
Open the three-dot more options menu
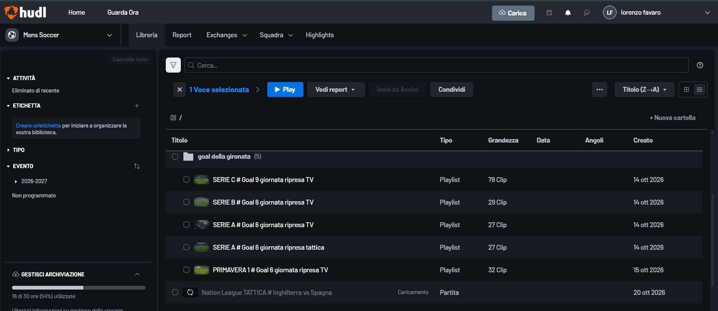coord(600,90)
